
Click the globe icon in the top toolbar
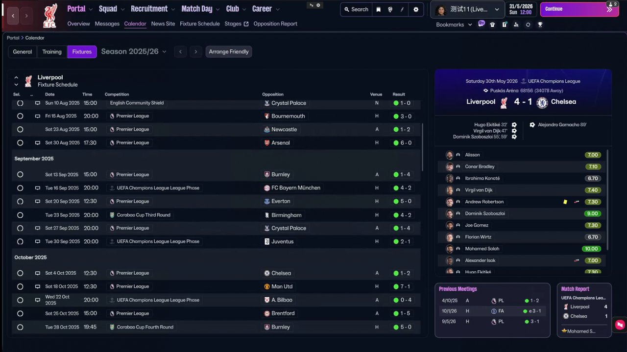(390, 9)
